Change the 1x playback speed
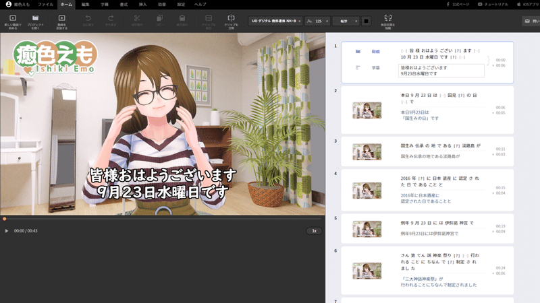The width and height of the screenshot is (540, 303). pos(314,231)
